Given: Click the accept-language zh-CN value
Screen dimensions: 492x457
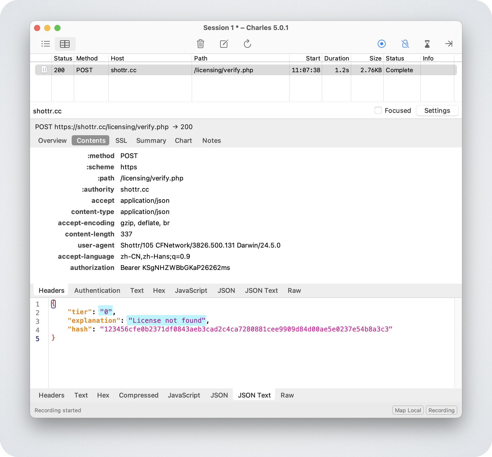Looking at the screenshot, I should [x=155, y=256].
